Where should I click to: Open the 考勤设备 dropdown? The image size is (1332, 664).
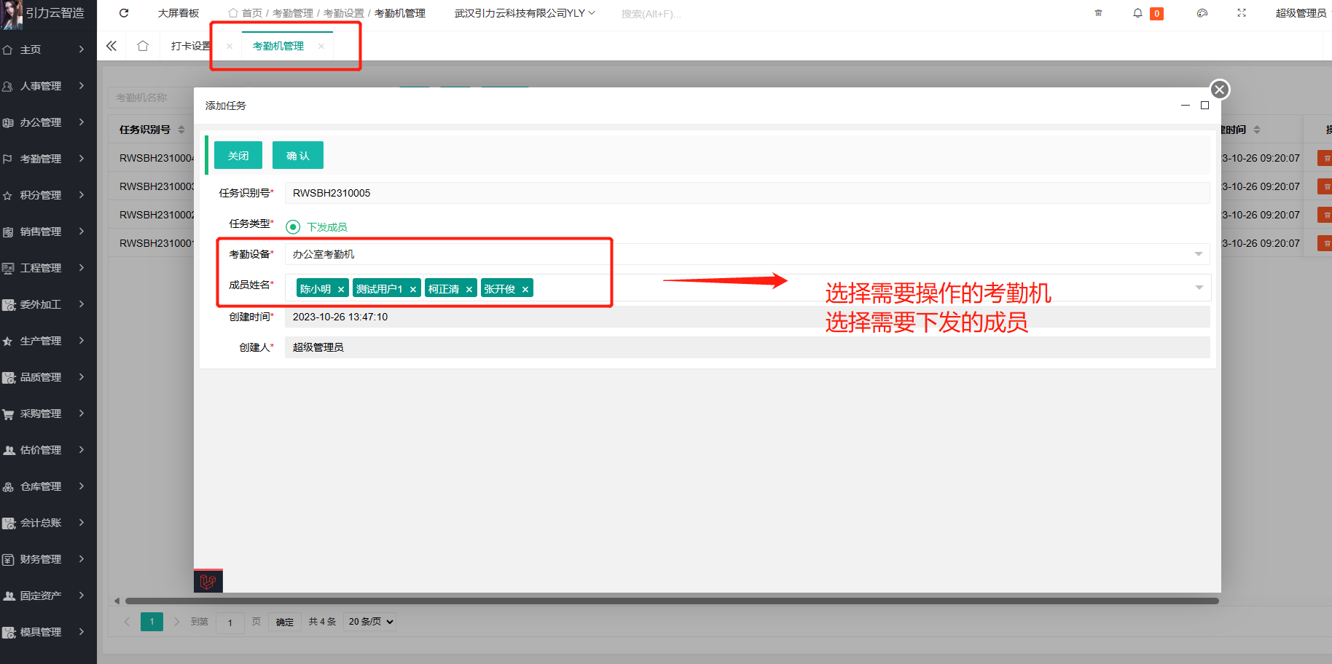pos(1198,254)
